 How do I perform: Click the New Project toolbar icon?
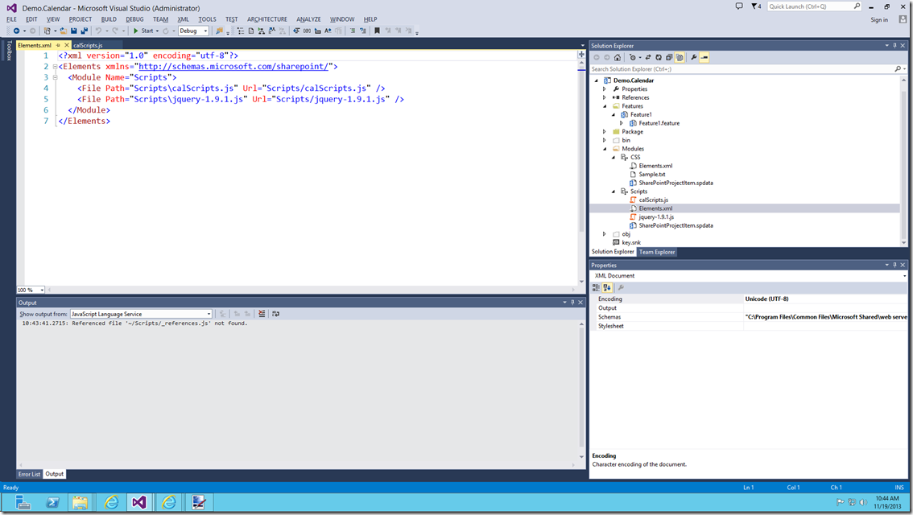[48, 31]
